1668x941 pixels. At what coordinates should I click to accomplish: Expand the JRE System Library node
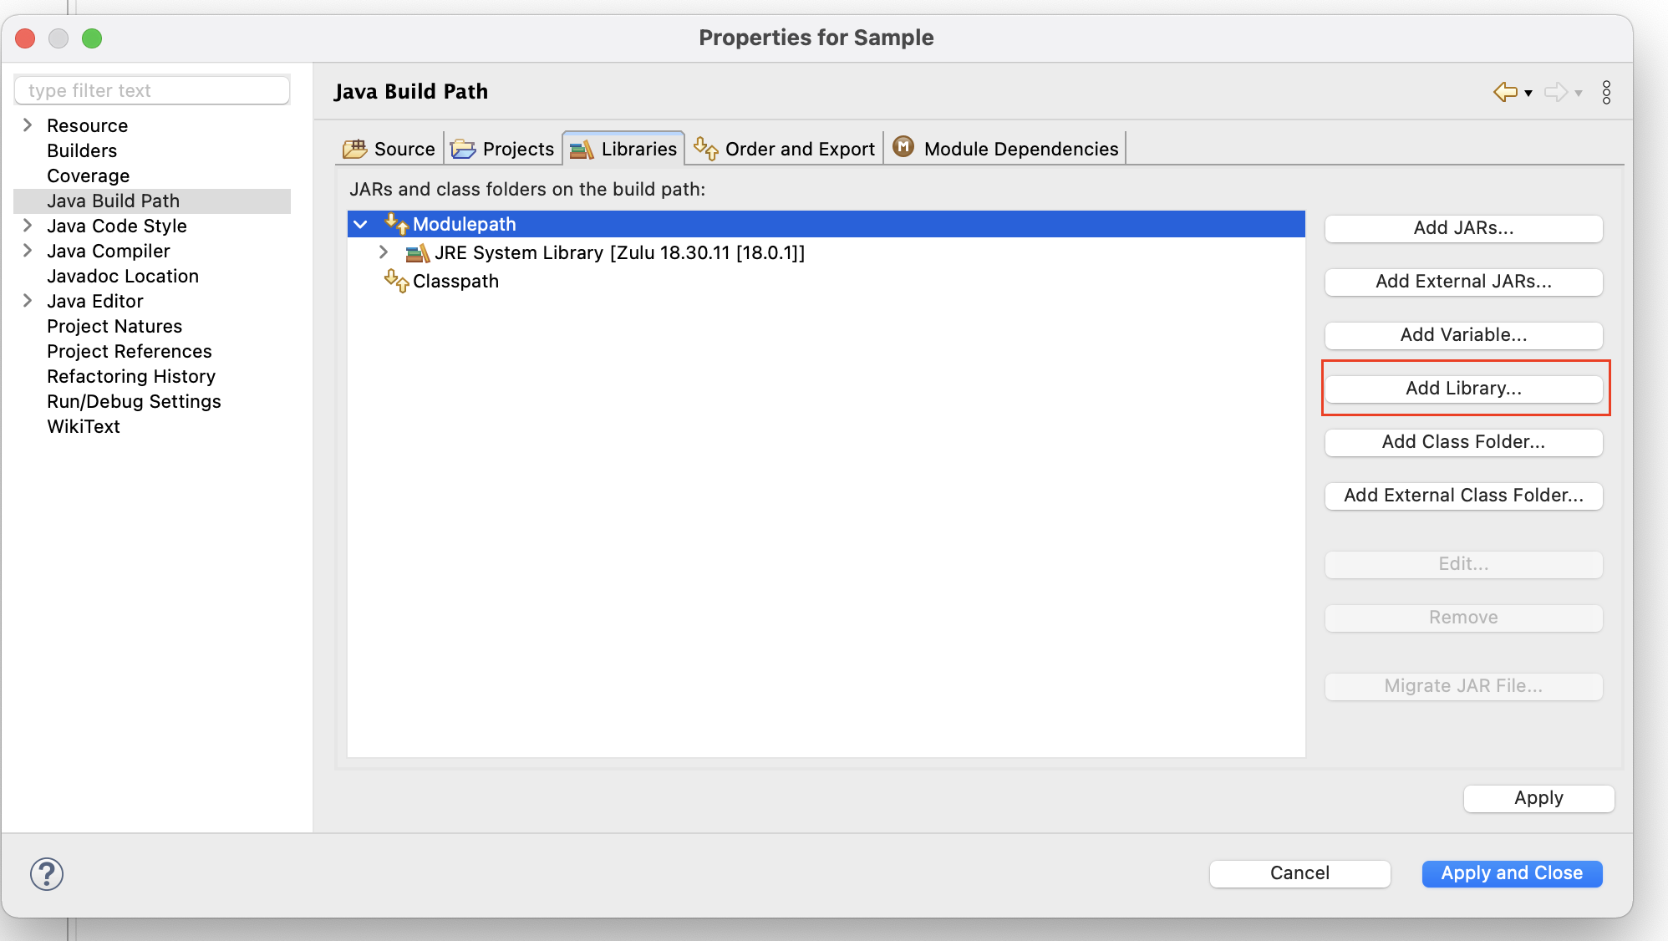384,252
